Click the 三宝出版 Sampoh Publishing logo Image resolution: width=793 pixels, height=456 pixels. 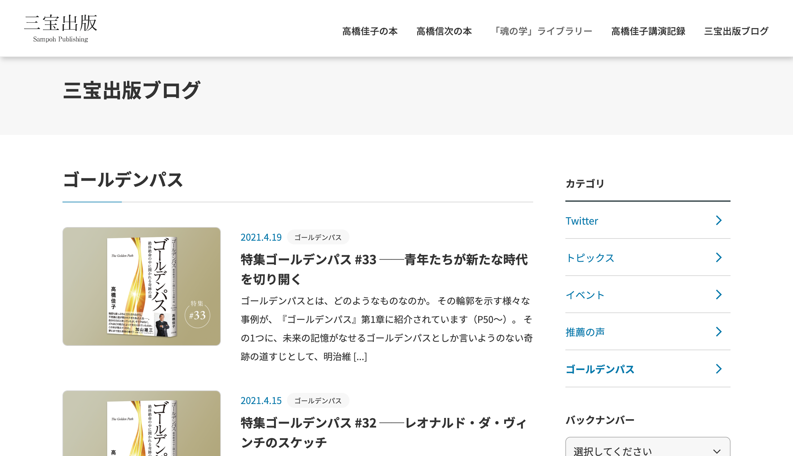pyautogui.click(x=61, y=28)
